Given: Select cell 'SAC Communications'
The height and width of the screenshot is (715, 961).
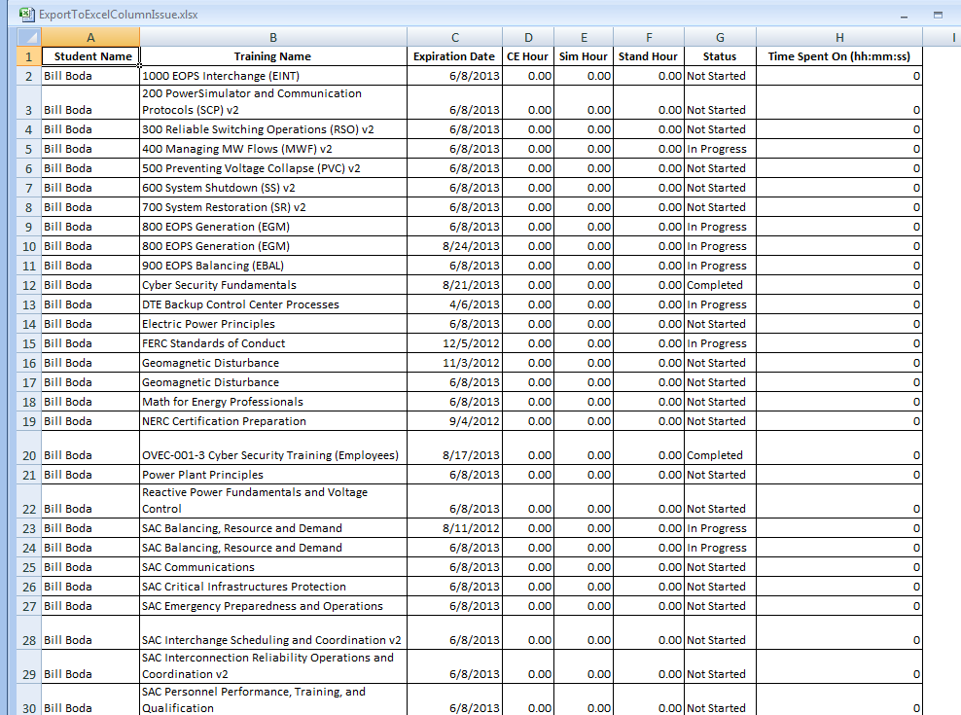Looking at the screenshot, I should coord(273,567).
